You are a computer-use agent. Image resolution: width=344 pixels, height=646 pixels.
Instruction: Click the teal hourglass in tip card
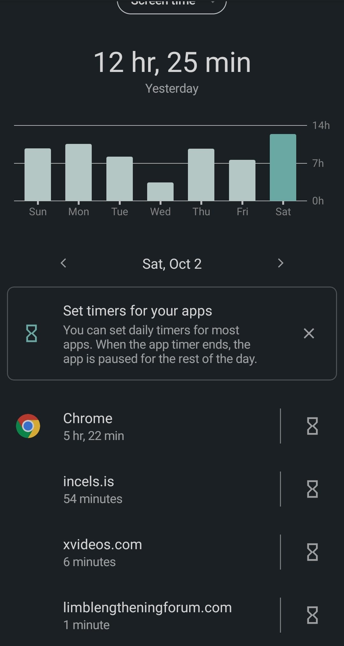pos(32,333)
